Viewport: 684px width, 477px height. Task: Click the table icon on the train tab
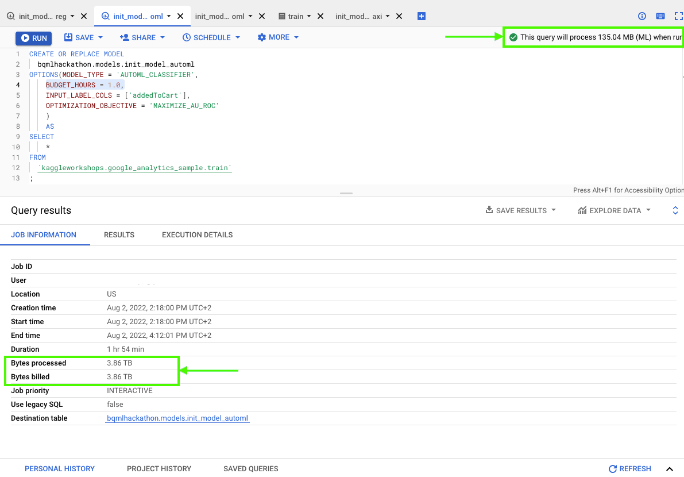282,16
